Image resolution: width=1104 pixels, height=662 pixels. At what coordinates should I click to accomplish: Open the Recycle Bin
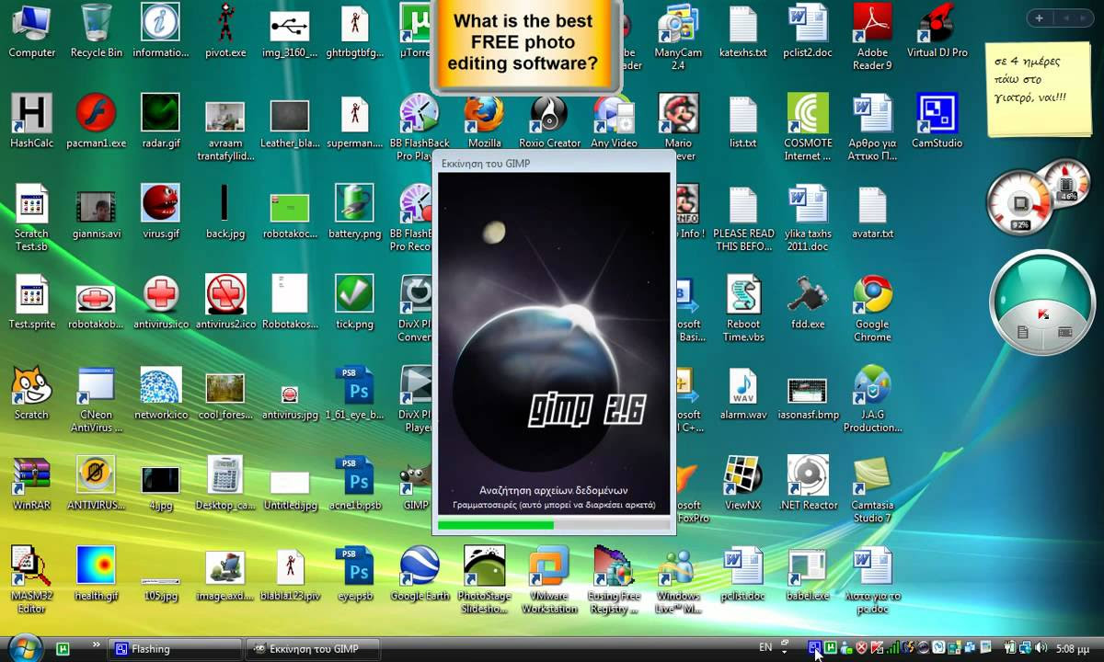click(x=95, y=23)
